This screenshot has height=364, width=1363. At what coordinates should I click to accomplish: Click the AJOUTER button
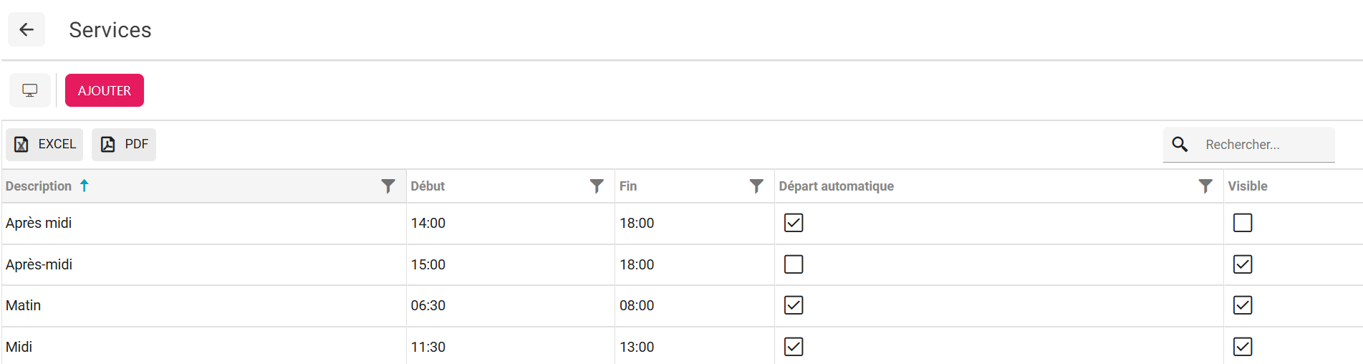click(x=105, y=90)
